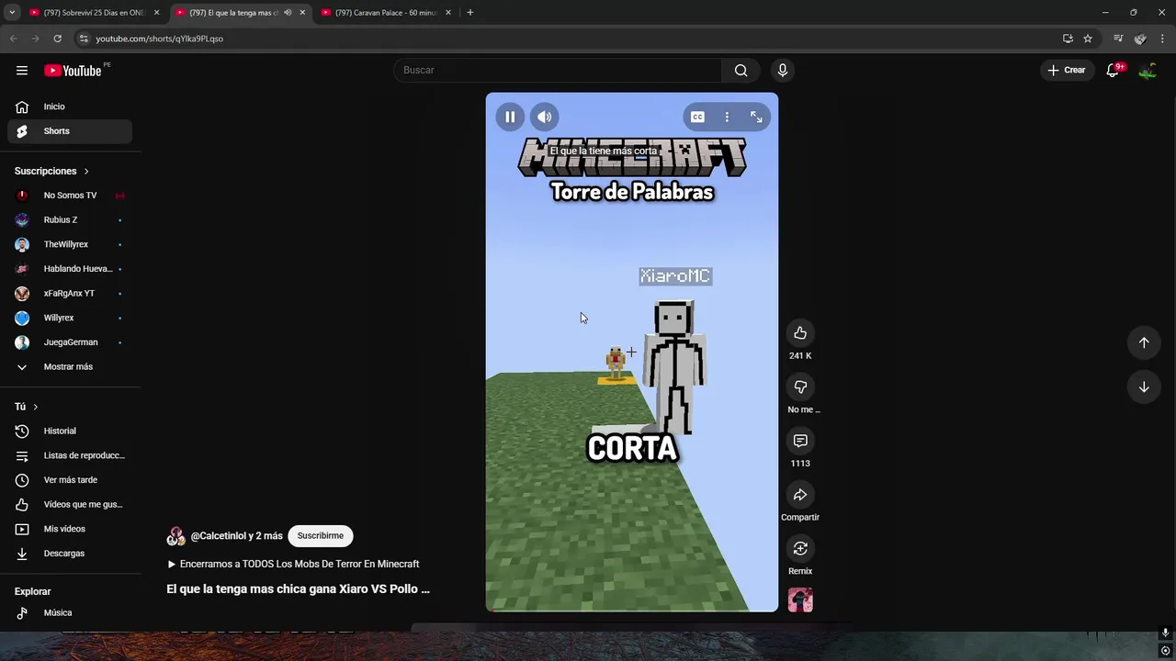Open the Chrome profile avatar

pos(1140,39)
